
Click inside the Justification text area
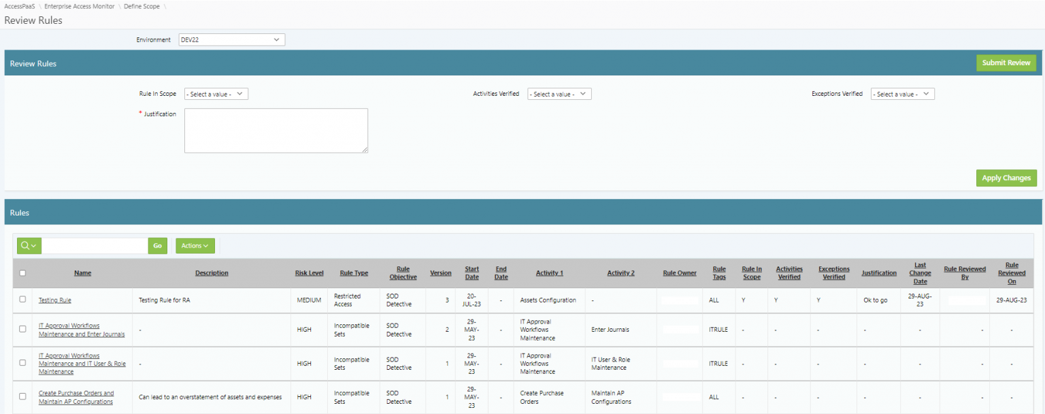tap(276, 130)
